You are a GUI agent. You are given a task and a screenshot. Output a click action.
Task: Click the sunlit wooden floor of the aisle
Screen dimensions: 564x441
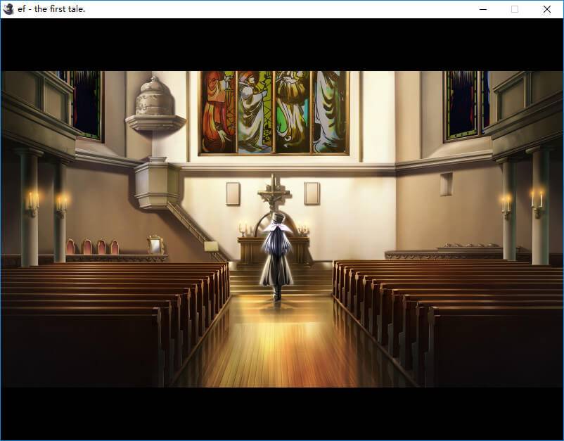(281, 345)
